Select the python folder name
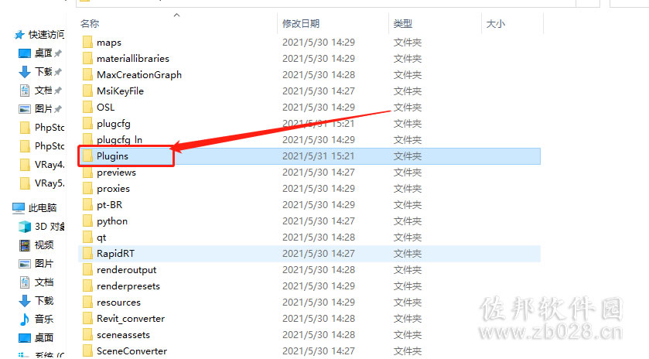 (x=111, y=221)
